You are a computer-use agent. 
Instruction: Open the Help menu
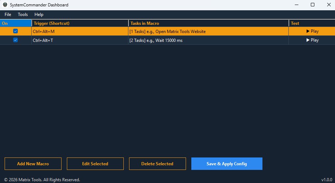pyautogui.click(x=39, y=15)
